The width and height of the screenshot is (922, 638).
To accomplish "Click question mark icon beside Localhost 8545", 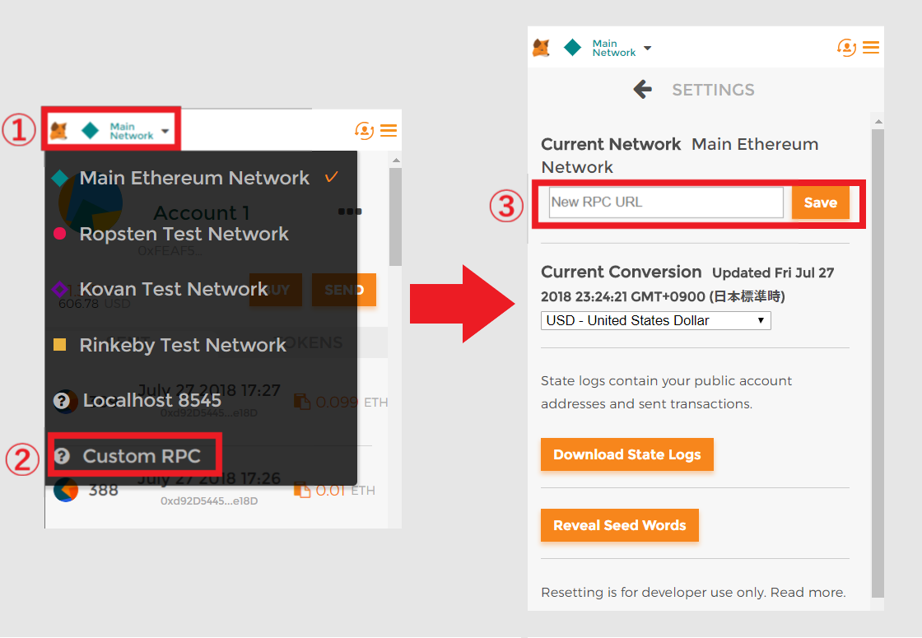I will point(62,400).
